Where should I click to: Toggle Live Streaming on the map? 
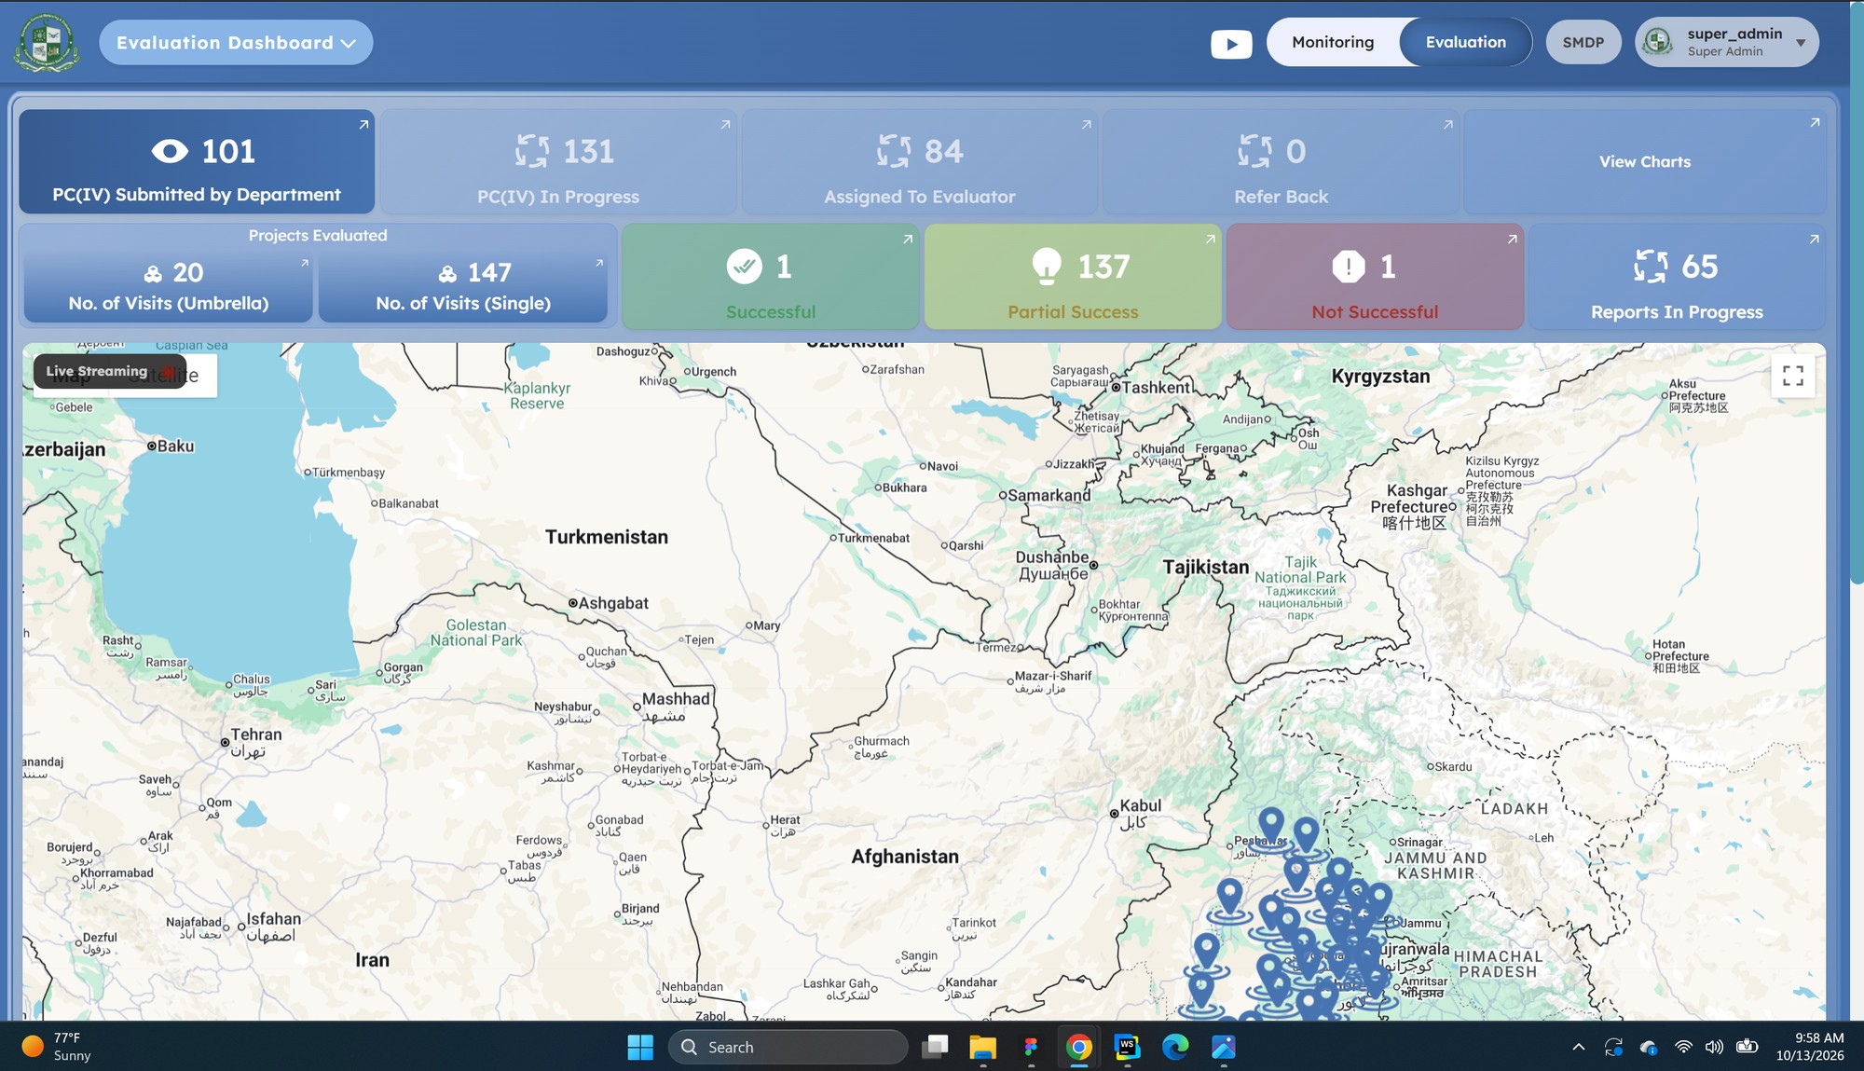coord(110,371)
